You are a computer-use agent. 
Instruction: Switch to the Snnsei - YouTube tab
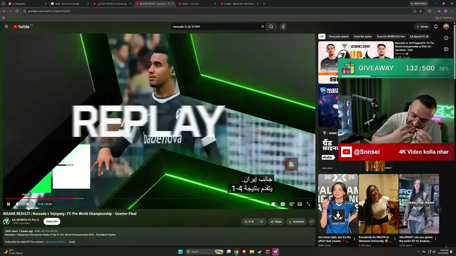click(197, 4)
